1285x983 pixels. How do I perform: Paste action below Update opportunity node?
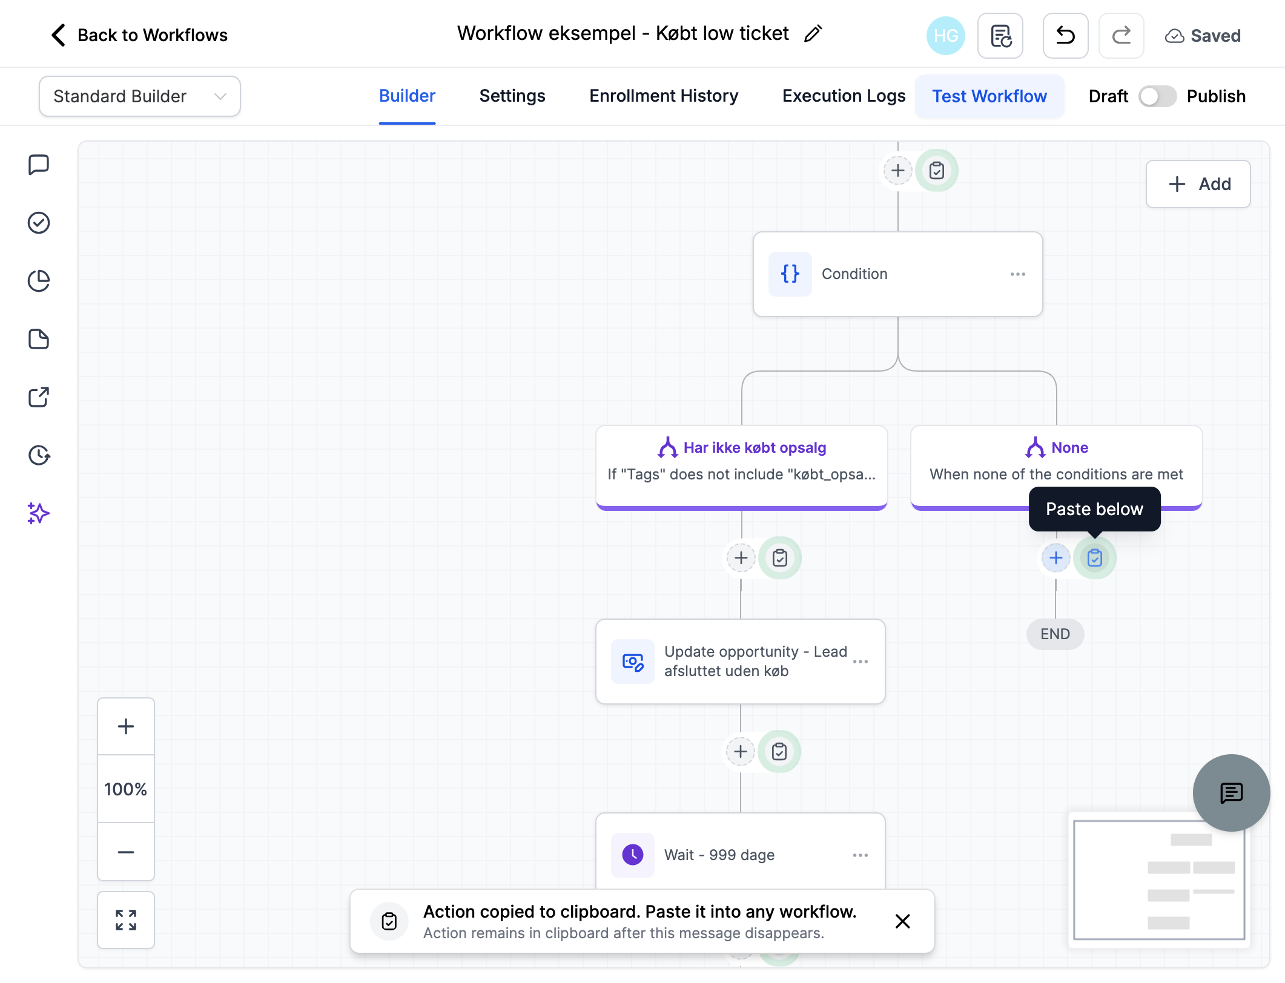[x=779, y=752]
